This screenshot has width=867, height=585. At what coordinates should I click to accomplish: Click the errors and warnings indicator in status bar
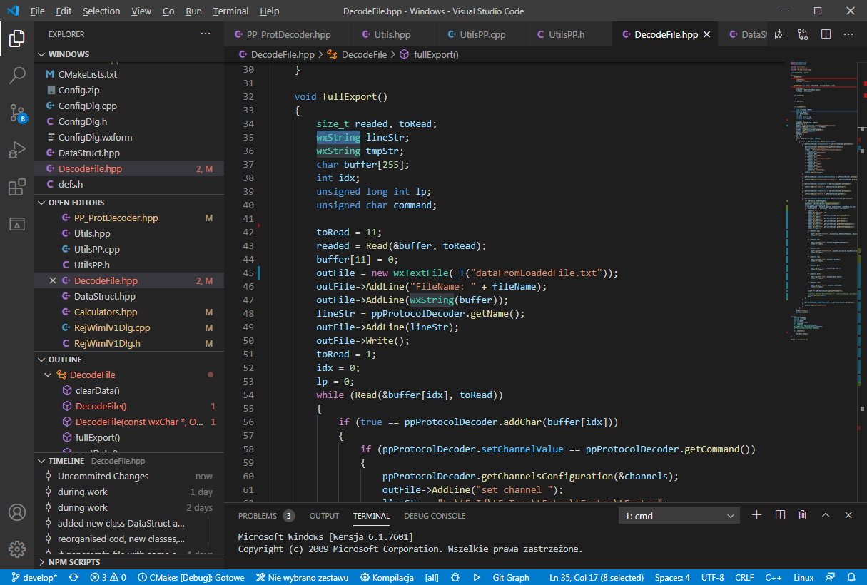point(108,578)
